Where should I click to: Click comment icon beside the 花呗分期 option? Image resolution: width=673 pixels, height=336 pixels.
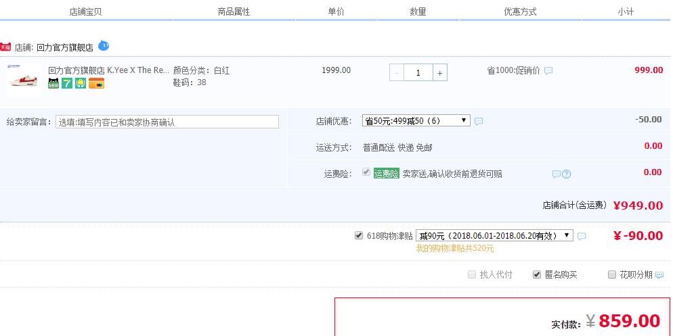click(659, 275)
